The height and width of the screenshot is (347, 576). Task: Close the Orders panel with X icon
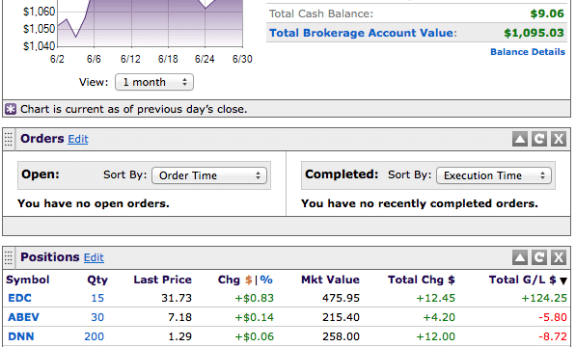pos(559,139)
